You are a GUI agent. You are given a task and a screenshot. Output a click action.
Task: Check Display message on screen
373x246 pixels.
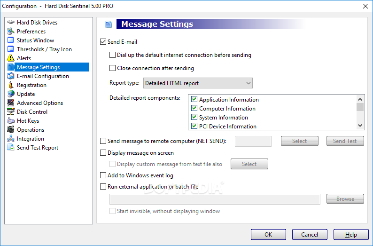coord(103,153)
